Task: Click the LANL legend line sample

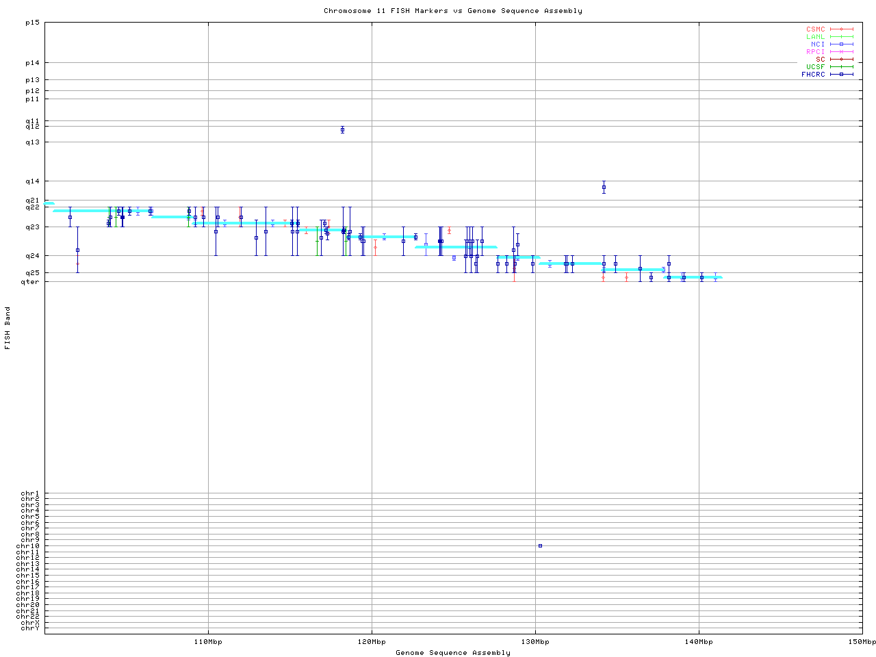Action: 841,37
